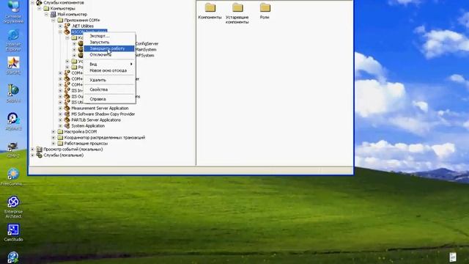Screen dimensions: 469x264
Task: Click the Мой компьютер tree icon
Action: [53, 15]
